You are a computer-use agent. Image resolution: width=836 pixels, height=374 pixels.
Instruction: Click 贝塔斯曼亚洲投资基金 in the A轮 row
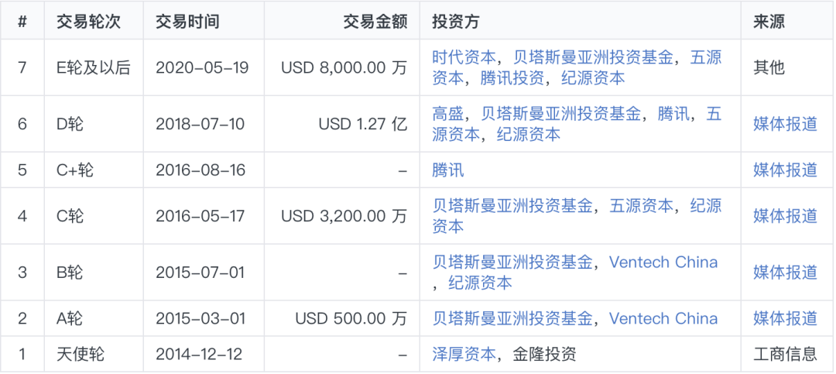coord(512,318)
